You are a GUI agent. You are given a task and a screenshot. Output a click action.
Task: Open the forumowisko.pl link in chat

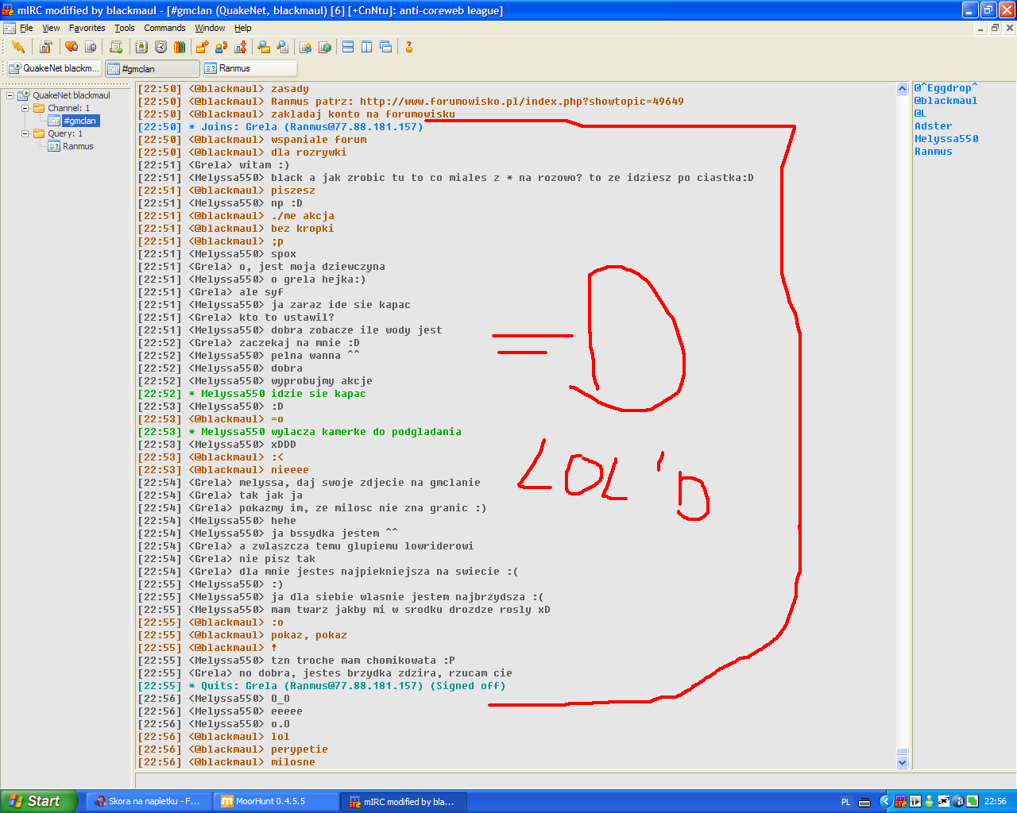(x=521, y=102)
